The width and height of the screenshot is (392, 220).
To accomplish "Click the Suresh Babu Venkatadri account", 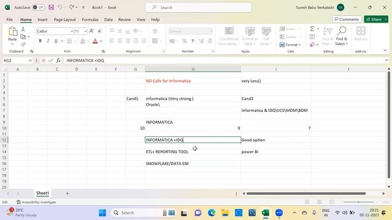I will point(320,7).
